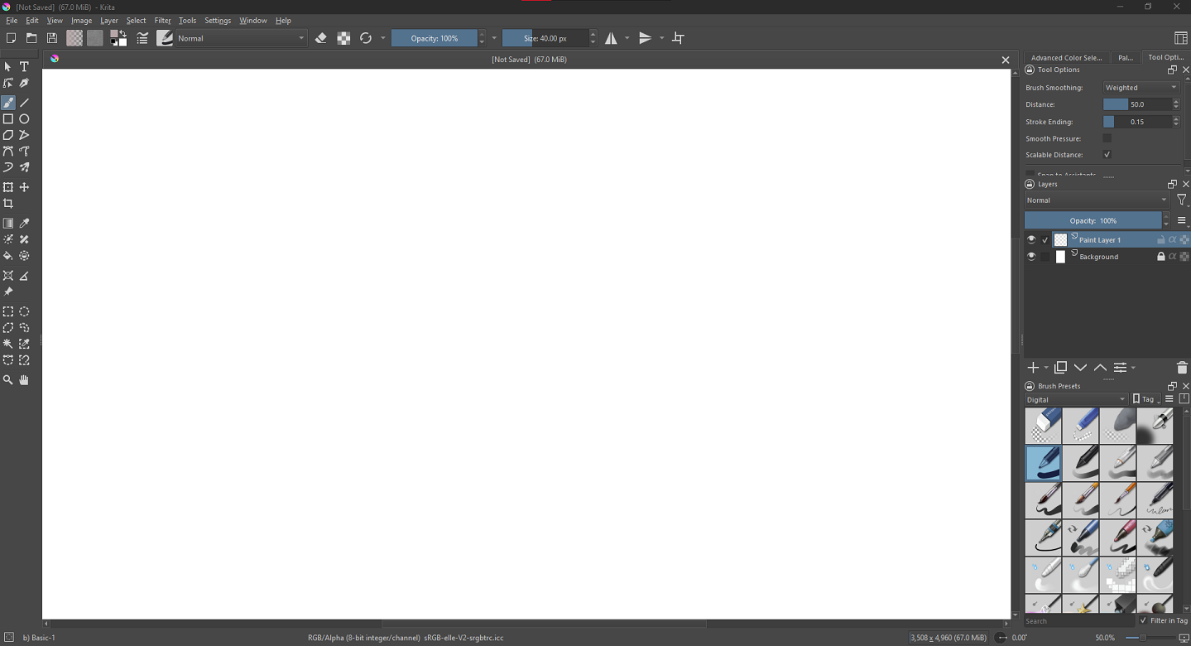Enable Smooth Pressure checkbox
The height and width of the screenshot is (646, 1191).
tap(1107, 138)
